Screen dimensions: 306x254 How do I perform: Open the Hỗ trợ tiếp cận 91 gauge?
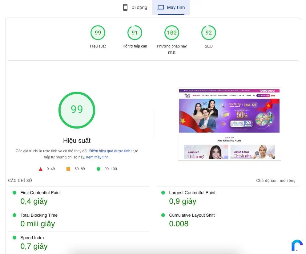point(135,33)
